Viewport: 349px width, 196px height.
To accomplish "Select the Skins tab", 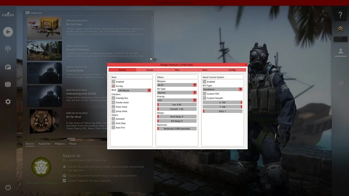I will pos(205,70).
